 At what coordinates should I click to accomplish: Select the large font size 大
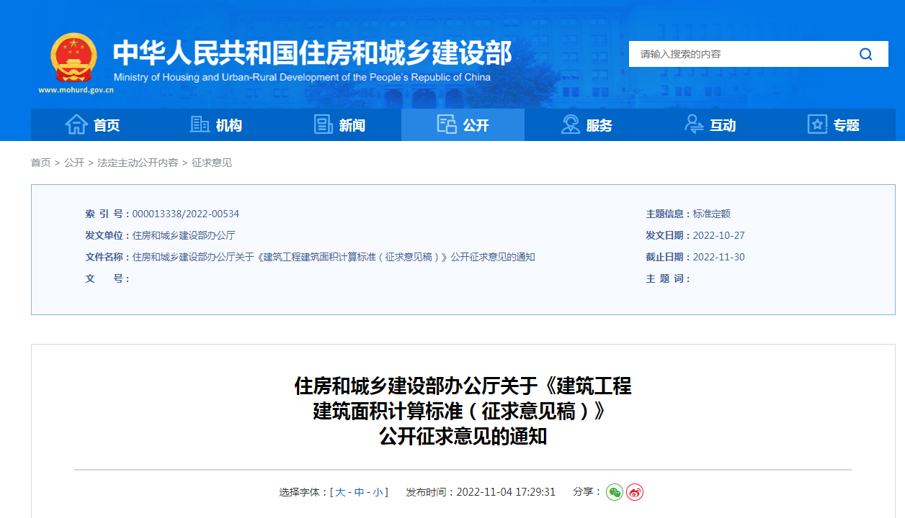(x=340, y=492)
